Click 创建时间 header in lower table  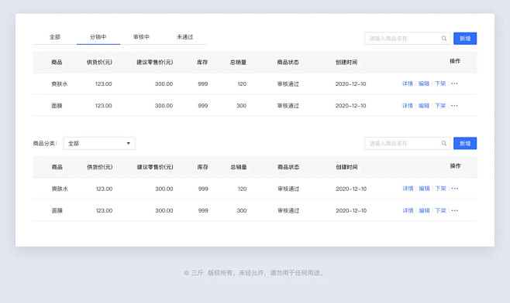pos(346,167)
